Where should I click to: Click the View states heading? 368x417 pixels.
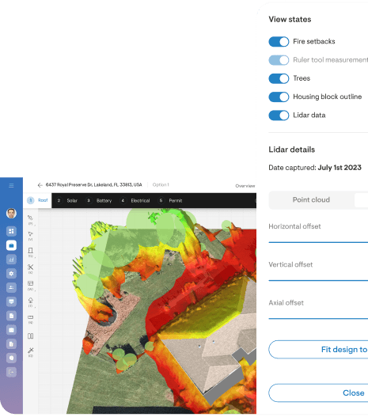[290, 20]
